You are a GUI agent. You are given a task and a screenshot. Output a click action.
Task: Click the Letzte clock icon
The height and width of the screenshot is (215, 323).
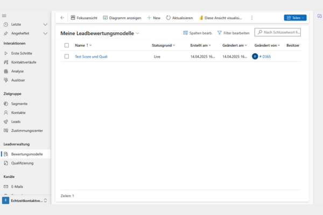(x=6, y=25)
